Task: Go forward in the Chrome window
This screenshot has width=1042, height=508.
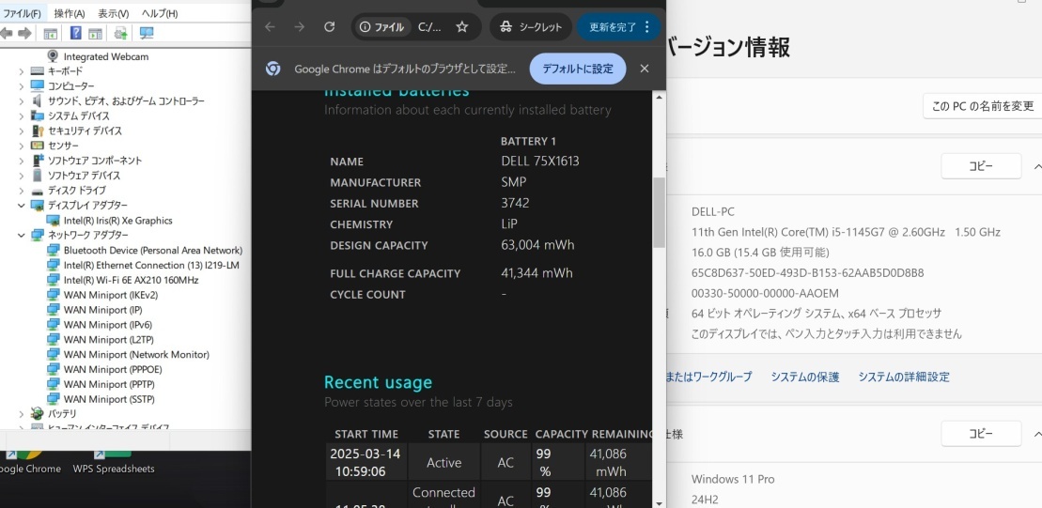Action: [299, 26]
